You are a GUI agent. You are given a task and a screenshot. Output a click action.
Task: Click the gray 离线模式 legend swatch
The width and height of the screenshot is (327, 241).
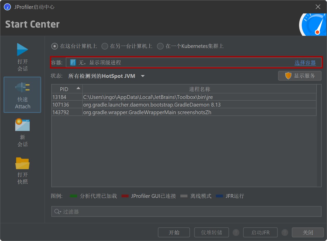pos(184,196)
